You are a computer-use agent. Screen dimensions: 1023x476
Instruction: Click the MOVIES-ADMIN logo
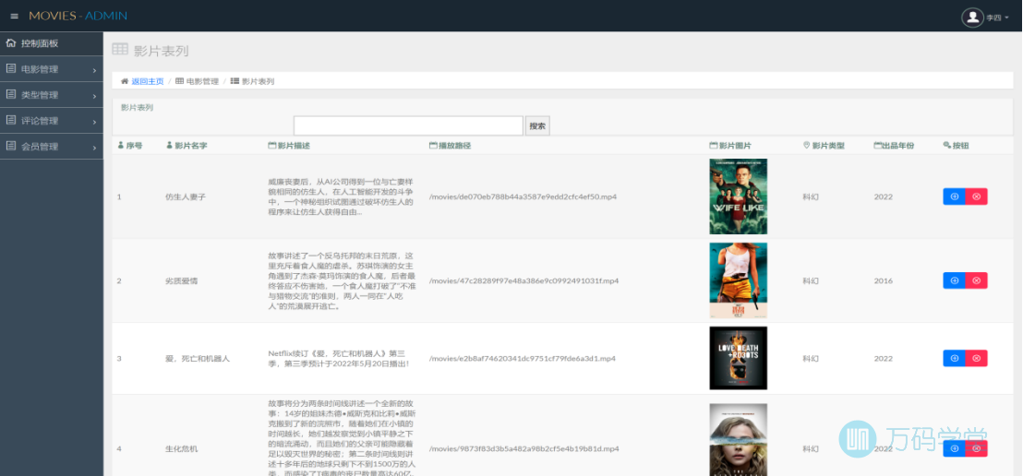click(x=78, y=16)
